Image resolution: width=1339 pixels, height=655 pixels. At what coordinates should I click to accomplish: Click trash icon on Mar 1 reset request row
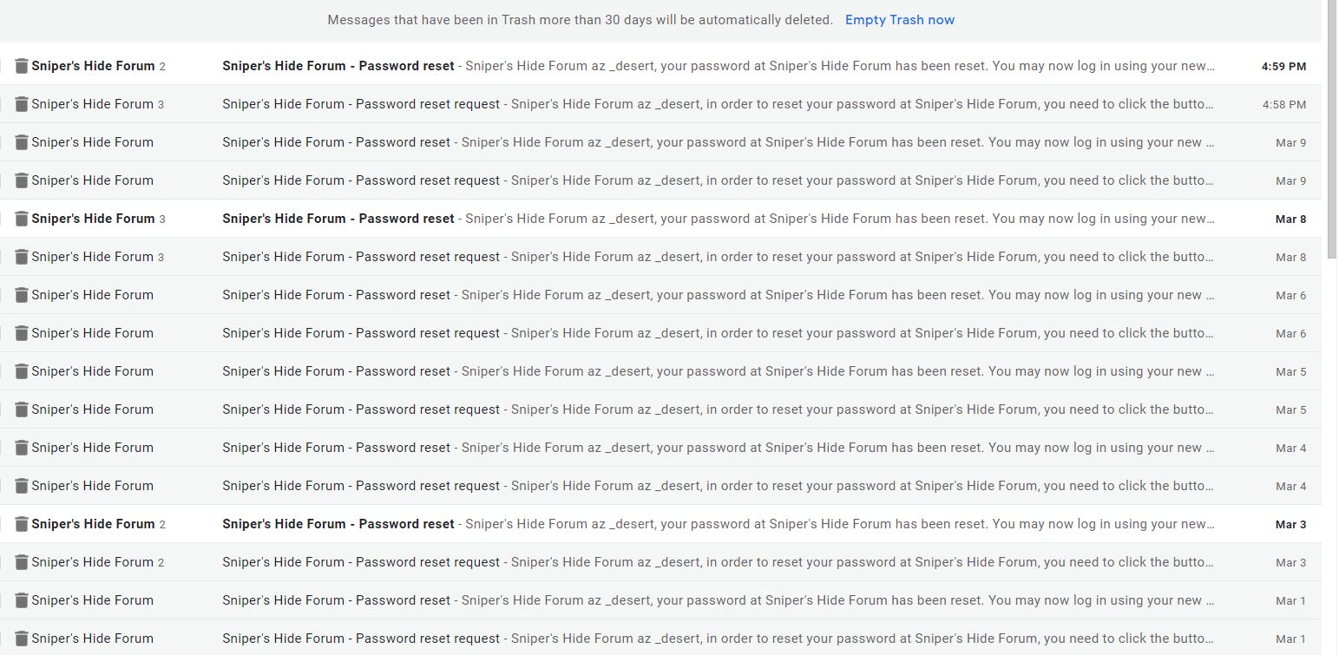tap(22, 639)
